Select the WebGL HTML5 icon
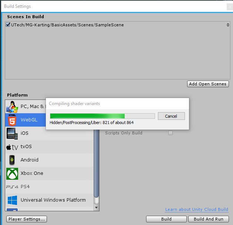Image resolution: width=233 pixels, height=225 pixels. (x=13, y=120)
